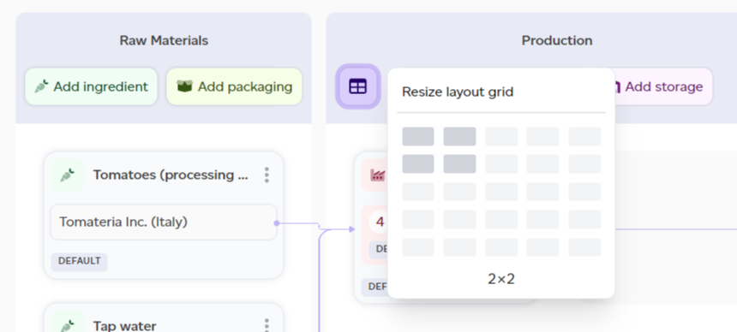Screen dimensions: 737x332
Task: Open Tap water card three-dot menu
Action: click(x=267, y=325)
